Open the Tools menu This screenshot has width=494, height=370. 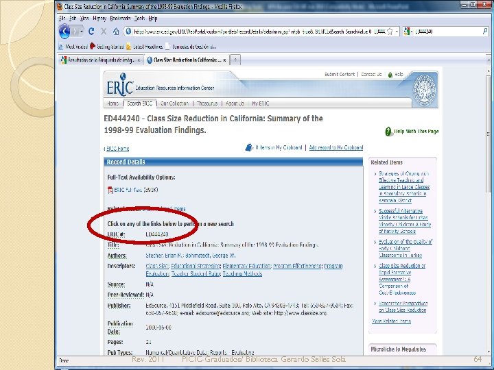click(x=139, y=18)
